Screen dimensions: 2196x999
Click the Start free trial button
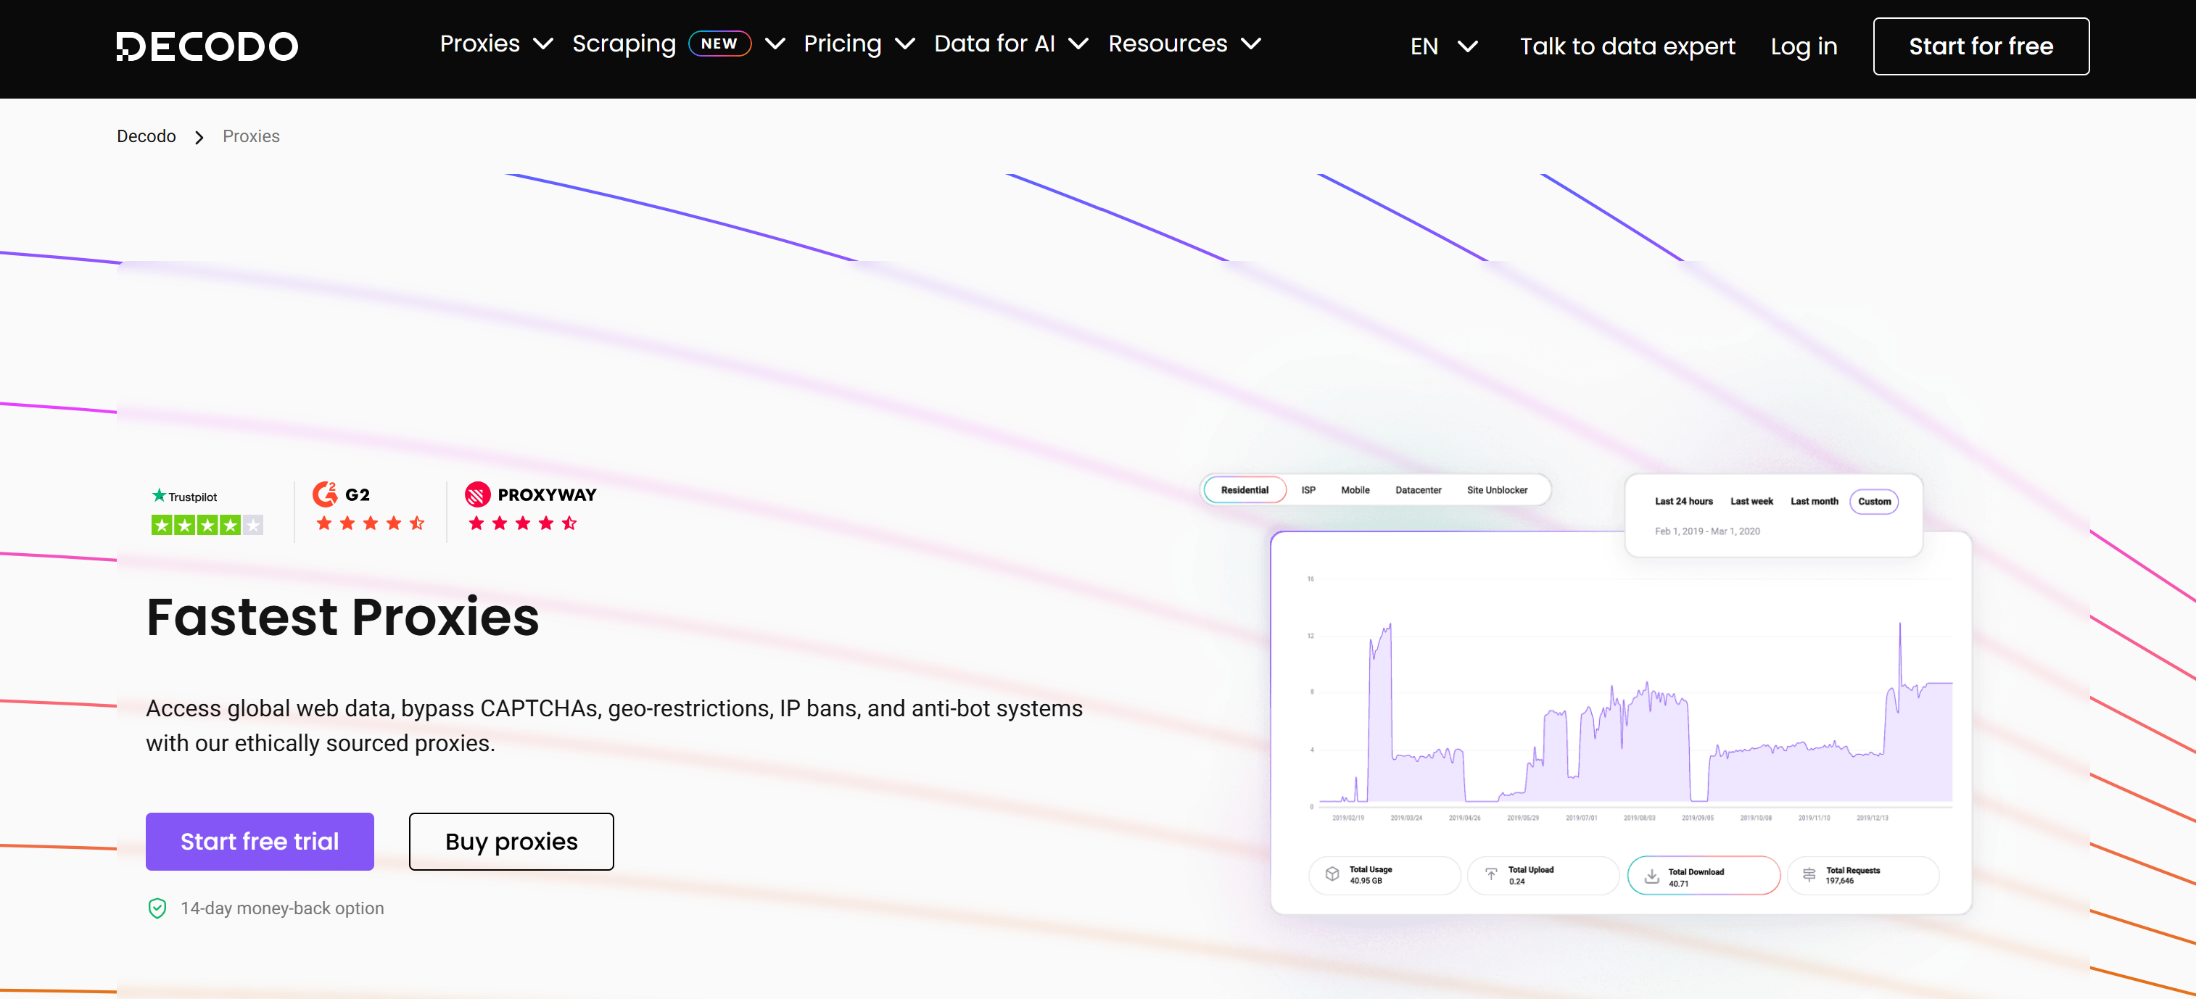click(260, 841)
